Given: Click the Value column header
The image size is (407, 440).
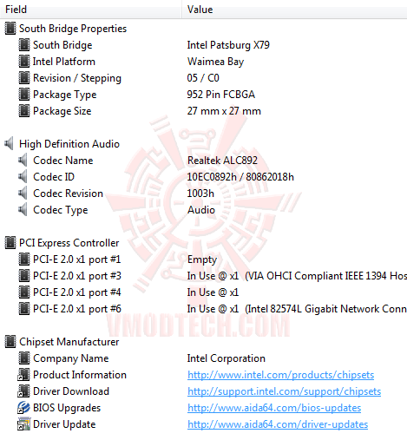Looking at the screenshot, I should click(294, 10).
